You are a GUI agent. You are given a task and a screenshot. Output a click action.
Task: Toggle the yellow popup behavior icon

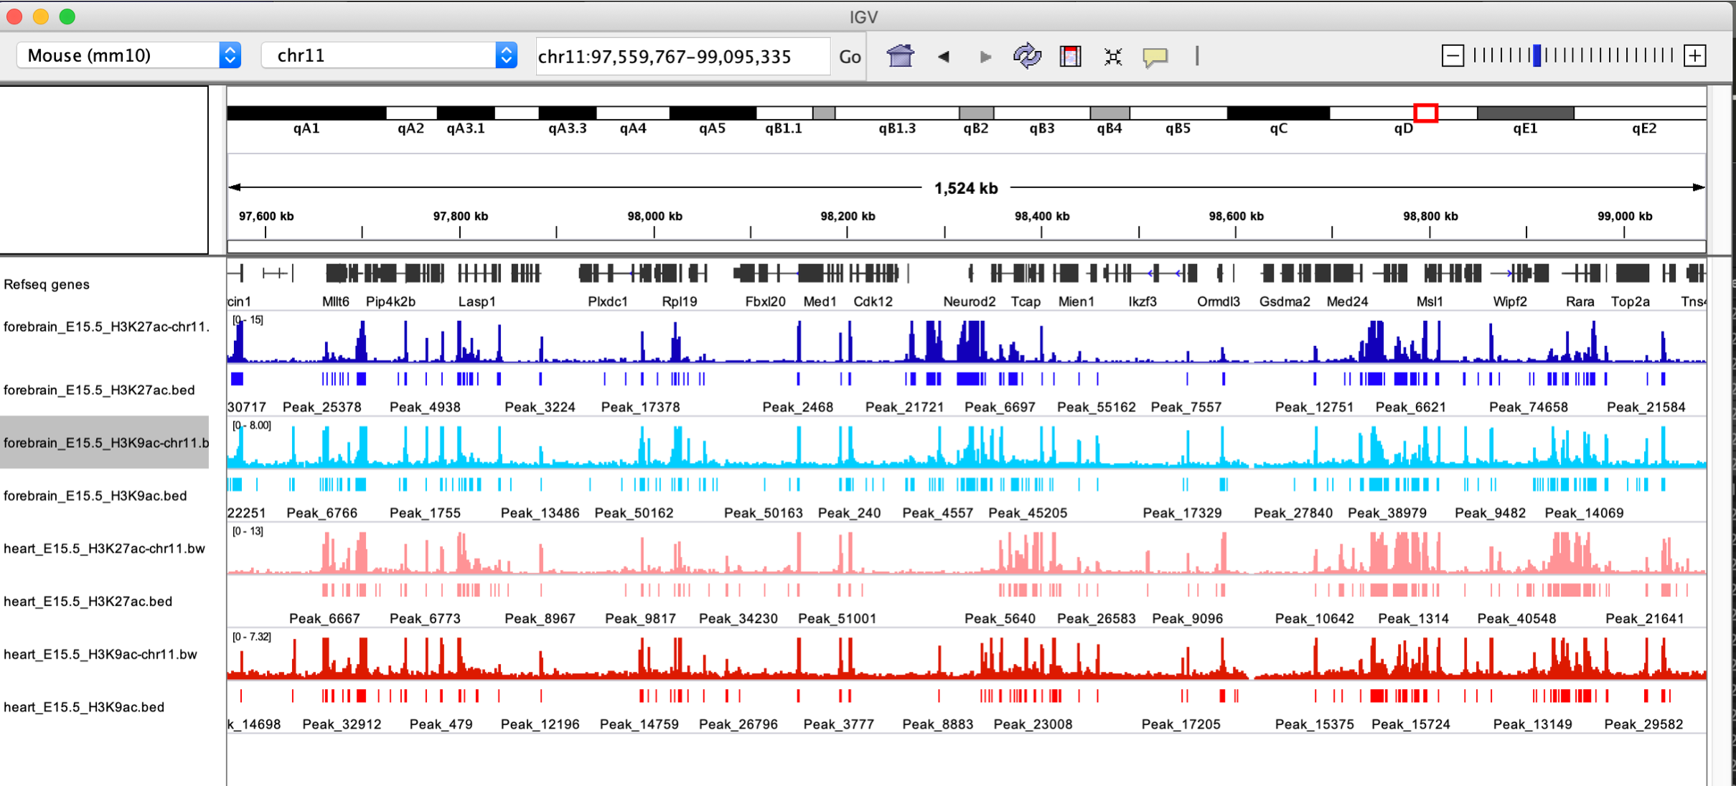coord(1155,56)
